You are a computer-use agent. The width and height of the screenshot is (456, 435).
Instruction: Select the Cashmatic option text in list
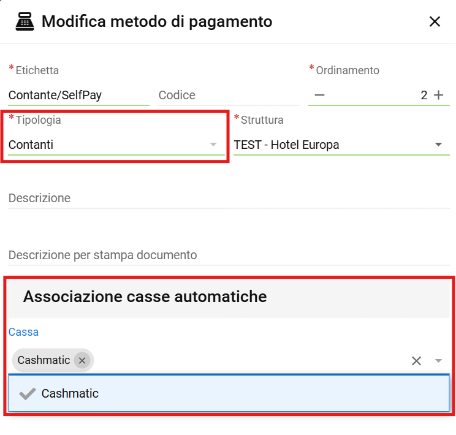coord(70,393)
